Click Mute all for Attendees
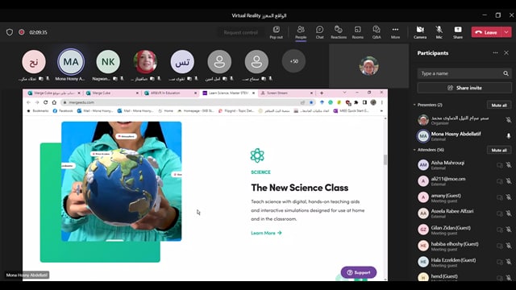This screenshot has width=516, height=290. coord(499,151)
